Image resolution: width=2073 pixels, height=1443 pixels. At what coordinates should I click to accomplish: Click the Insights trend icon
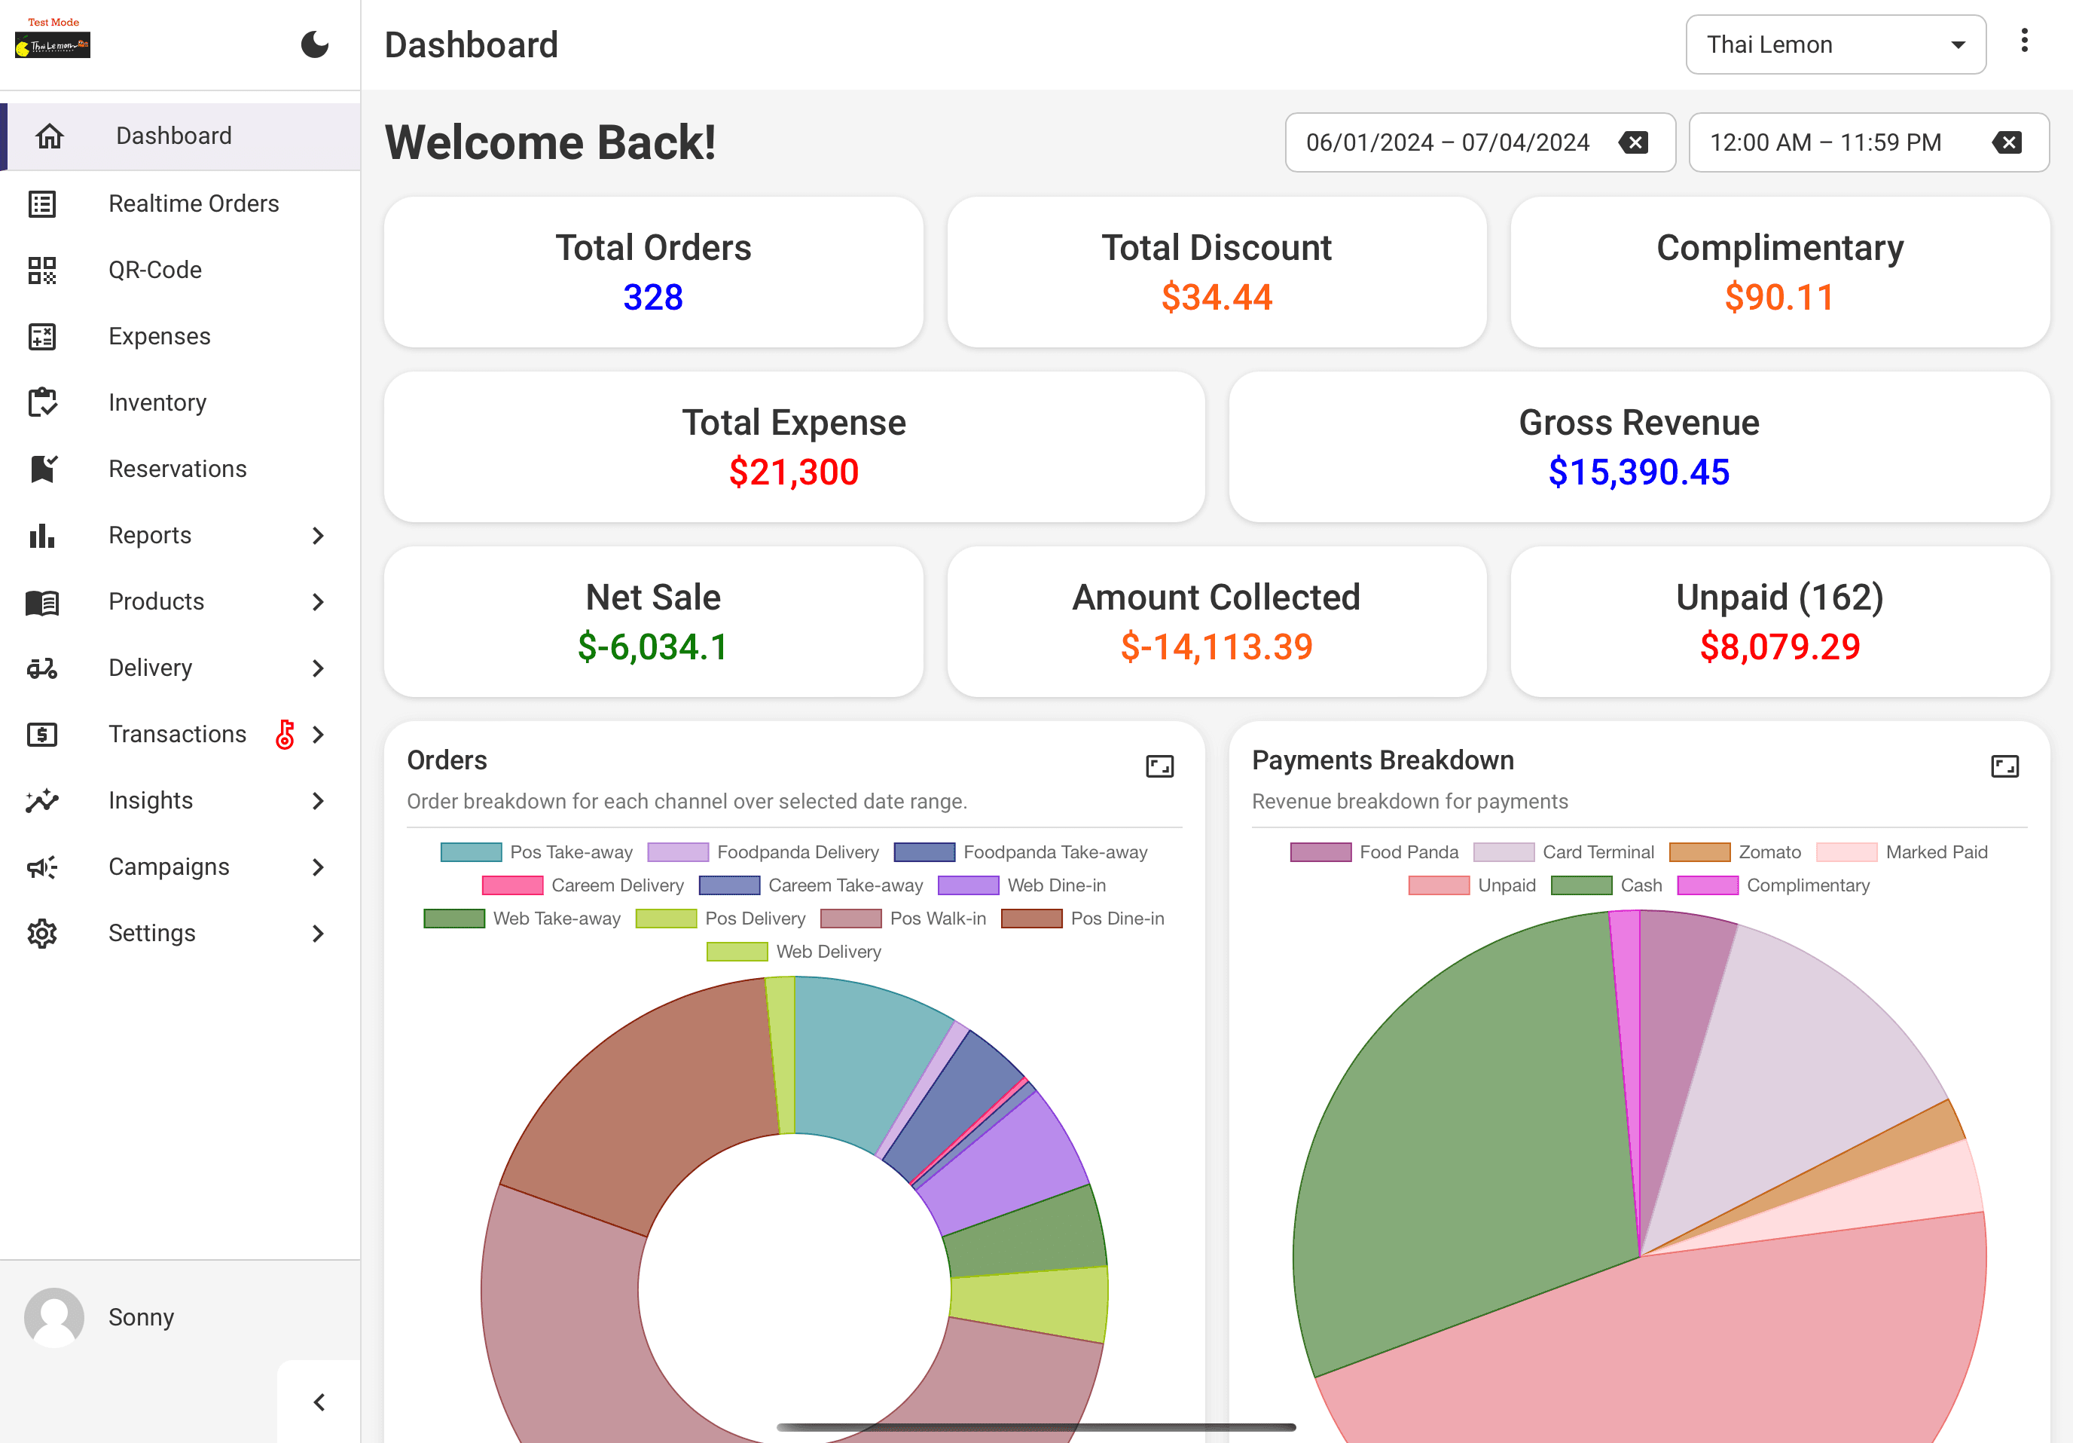pyautogui.click(x=42, y=801)
